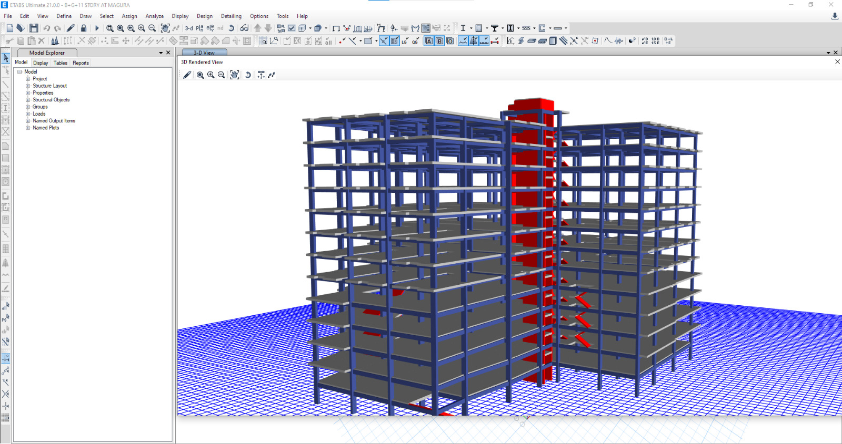This screenshot has height=444, width=842.
Task: Collapse the Model root tree node
Action: pos(19,72)
